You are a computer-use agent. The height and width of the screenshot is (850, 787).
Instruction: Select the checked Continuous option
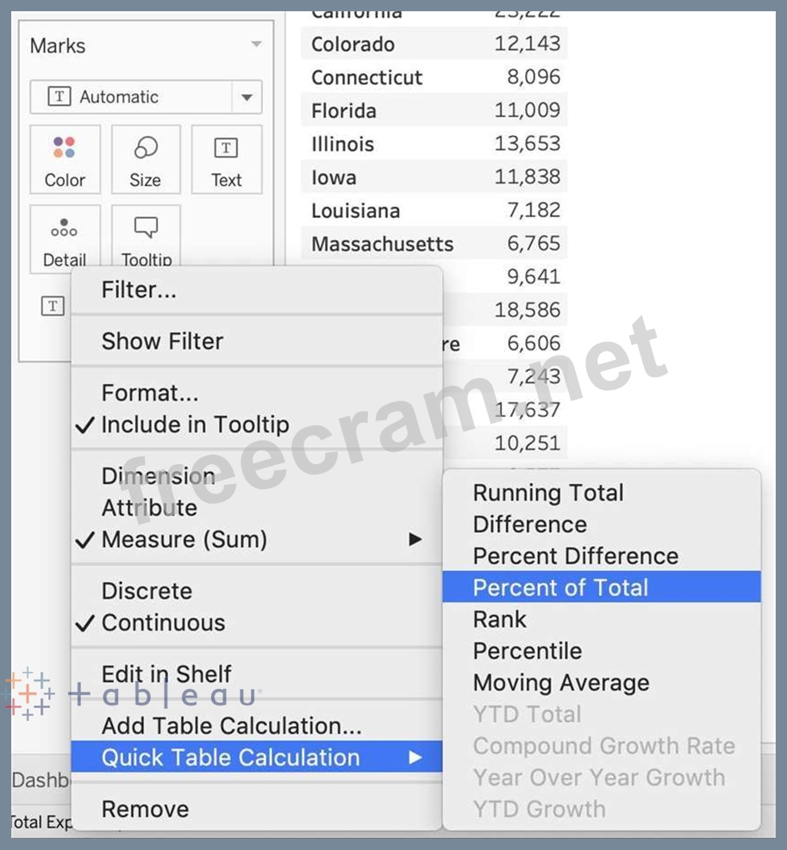[x=163, y=623]
